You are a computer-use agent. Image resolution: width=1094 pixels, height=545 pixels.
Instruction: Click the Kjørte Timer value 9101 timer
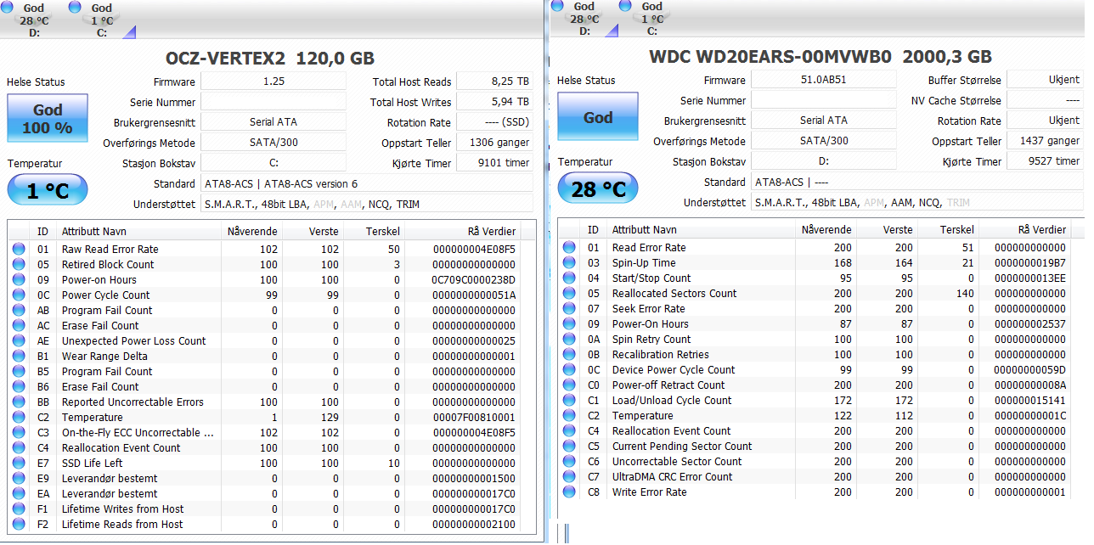(x=494, y=163)
